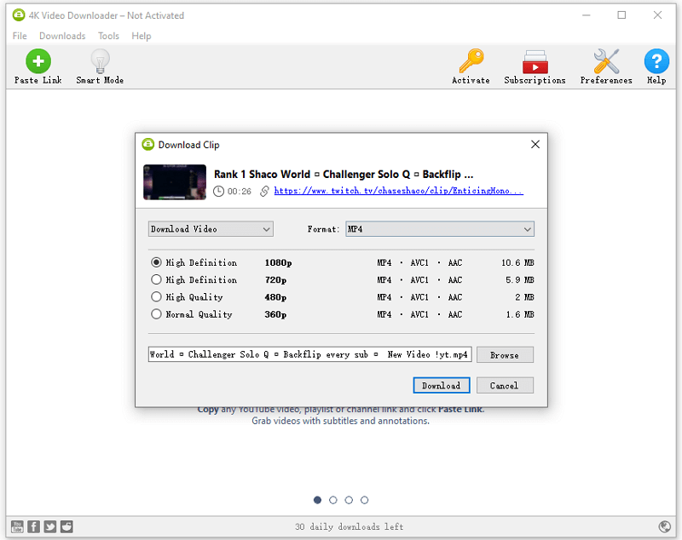
Task: Open the Facebook icon in status bar
Action: (34, 526)
